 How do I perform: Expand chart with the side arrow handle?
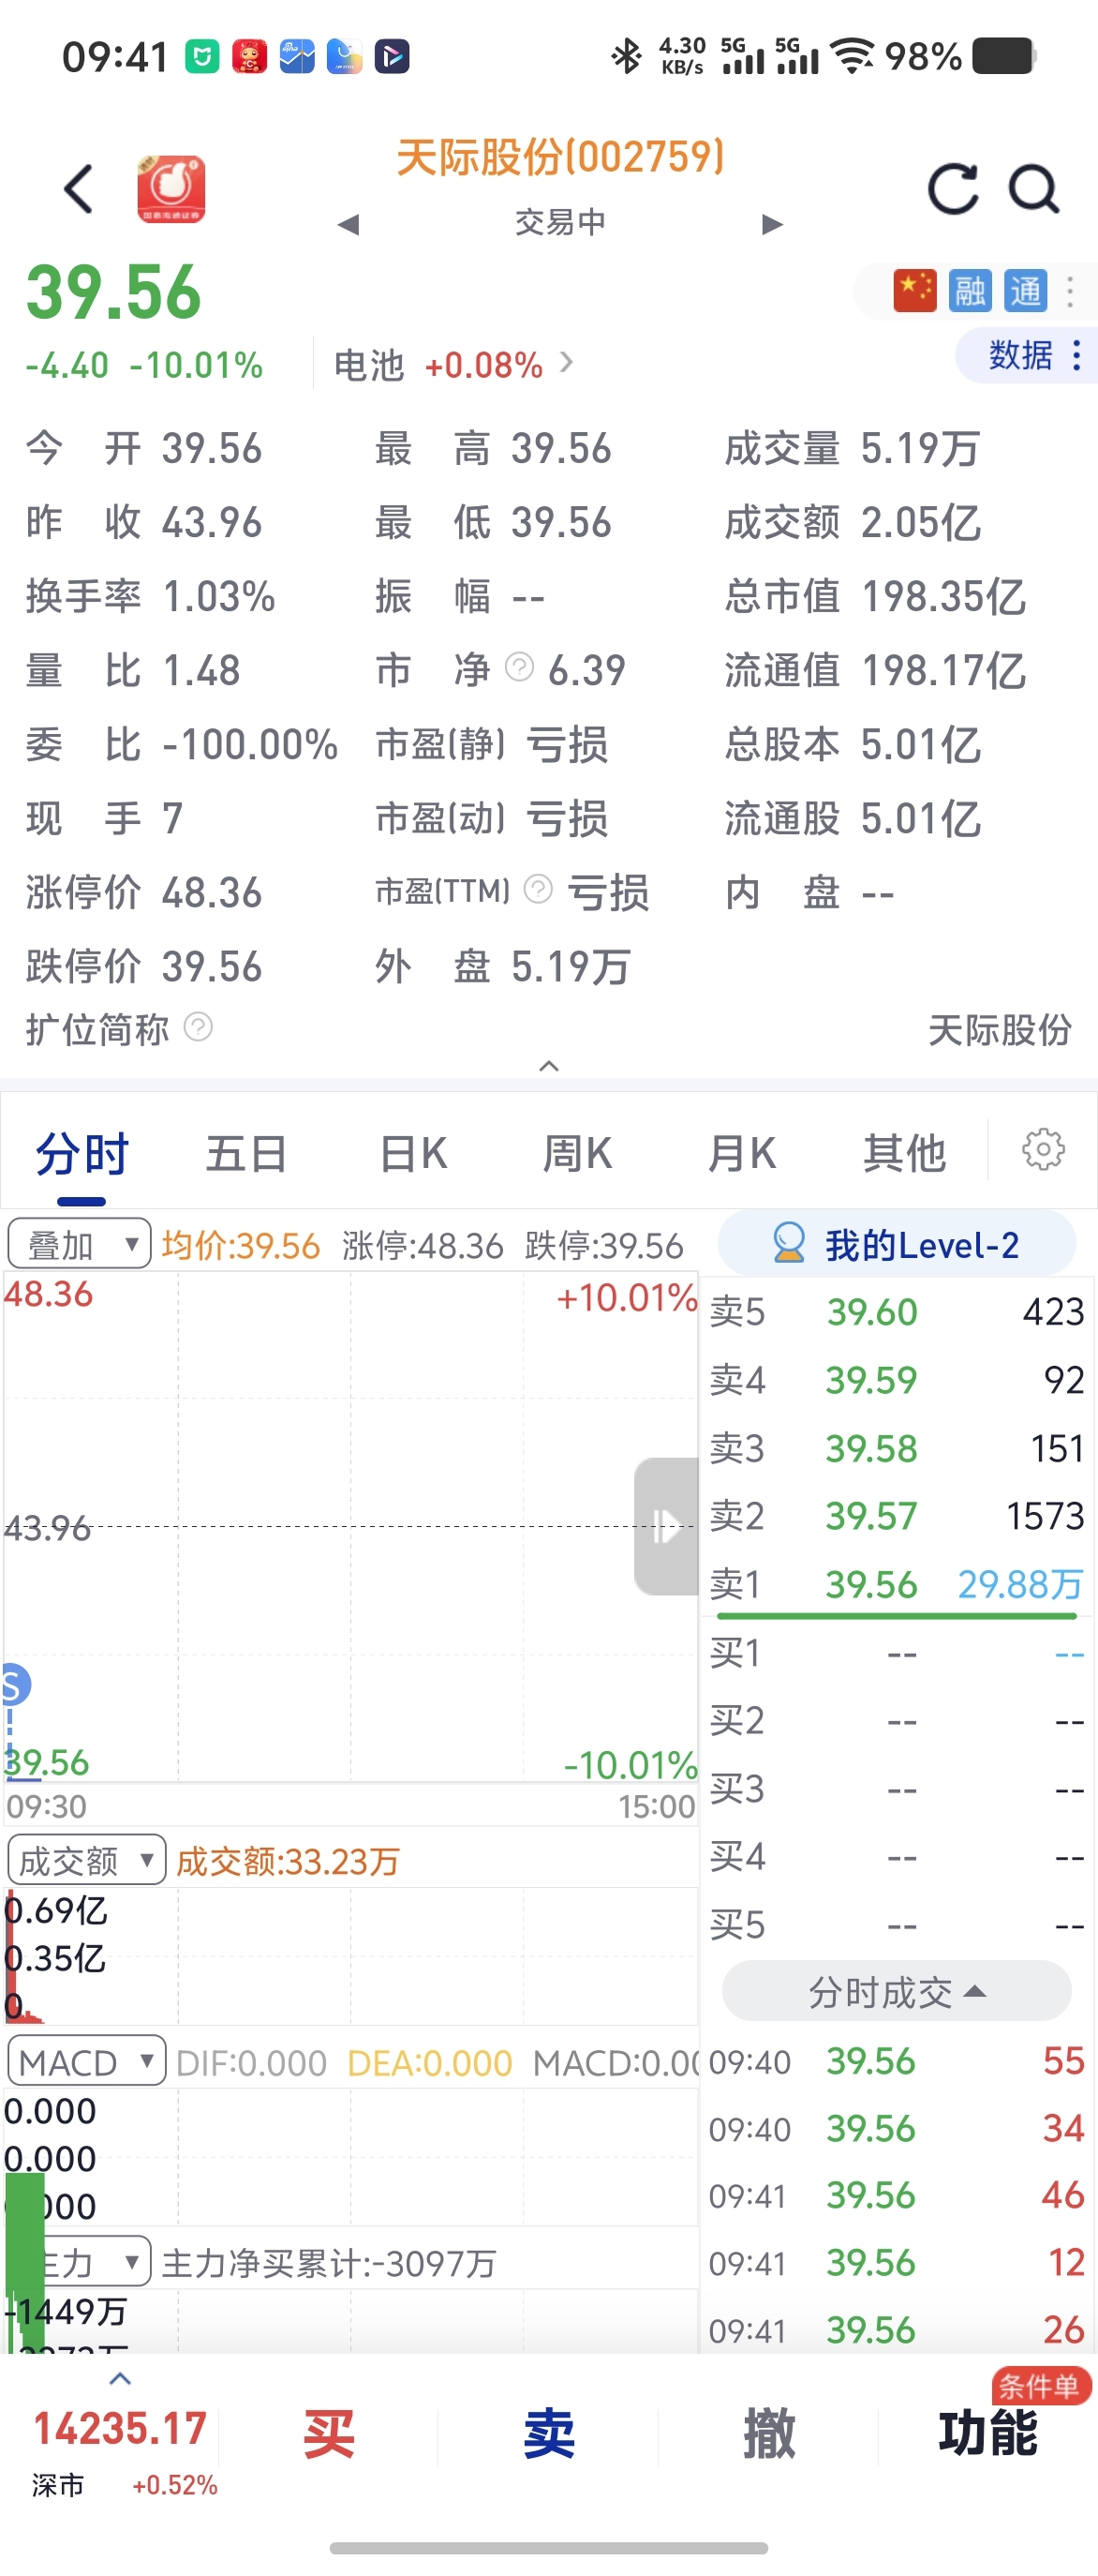tap(665, 1526)
